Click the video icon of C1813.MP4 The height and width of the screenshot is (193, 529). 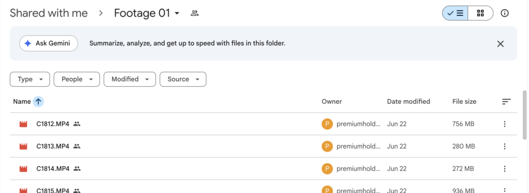coord(23,147)
